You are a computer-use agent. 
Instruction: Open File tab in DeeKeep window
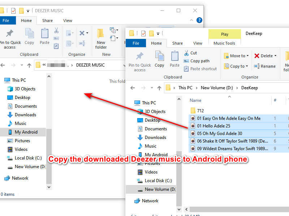pos(136,43)
